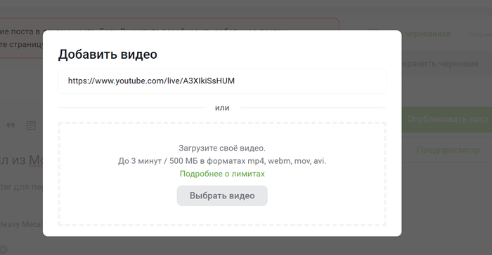492x255 pixels.
Task: Click the 'Загрузите своё видео.' text
Action: 222,148
